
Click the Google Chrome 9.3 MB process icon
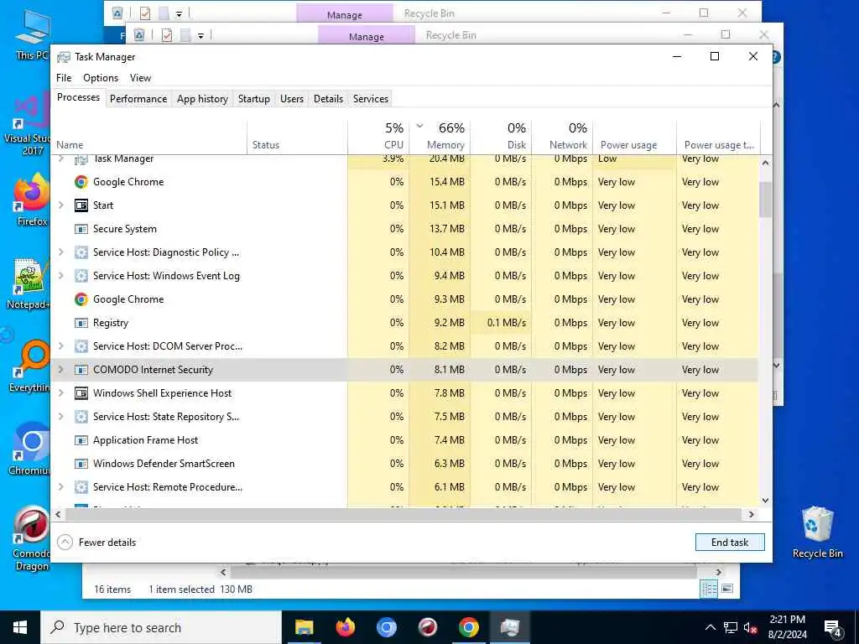pos(81,299)
